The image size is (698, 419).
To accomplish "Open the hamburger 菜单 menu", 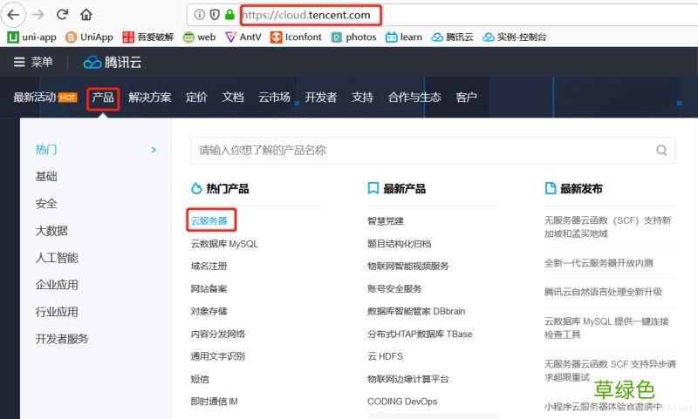I will pos(33,62).
